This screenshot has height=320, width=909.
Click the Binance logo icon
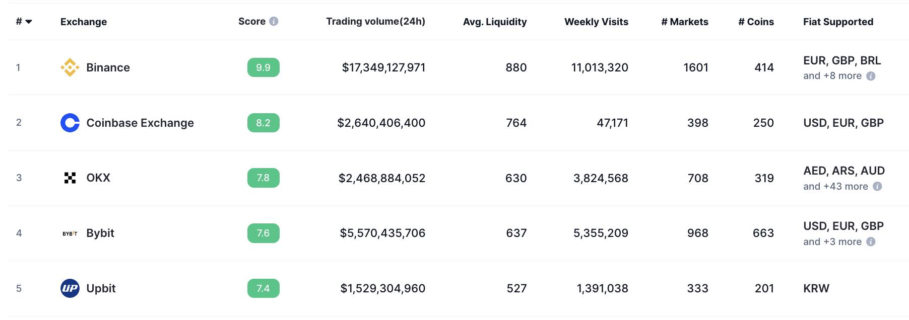pos(70,67)
